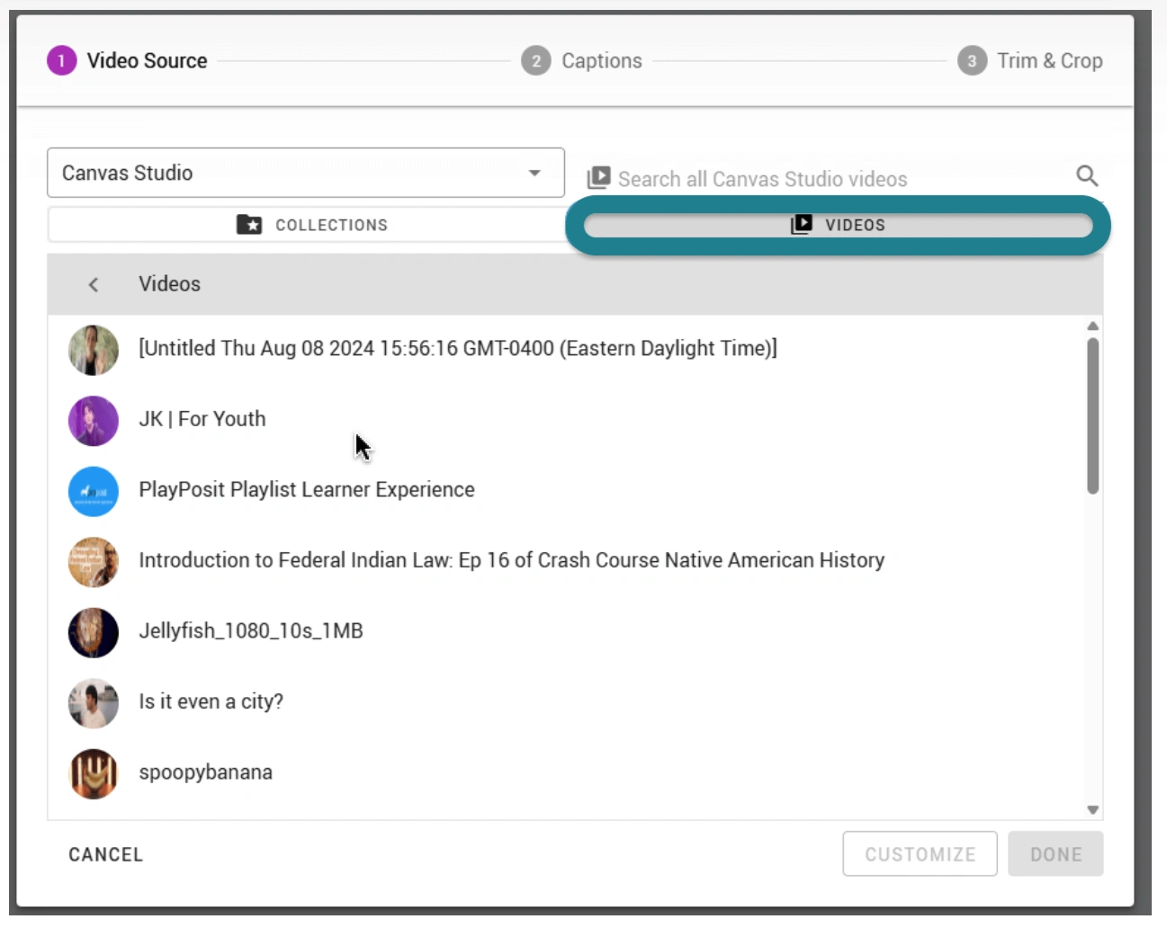This screenshot has width=1167, height=928.
Task: Click the Search all Canvas Studio videos field
Action: [841, 178]
